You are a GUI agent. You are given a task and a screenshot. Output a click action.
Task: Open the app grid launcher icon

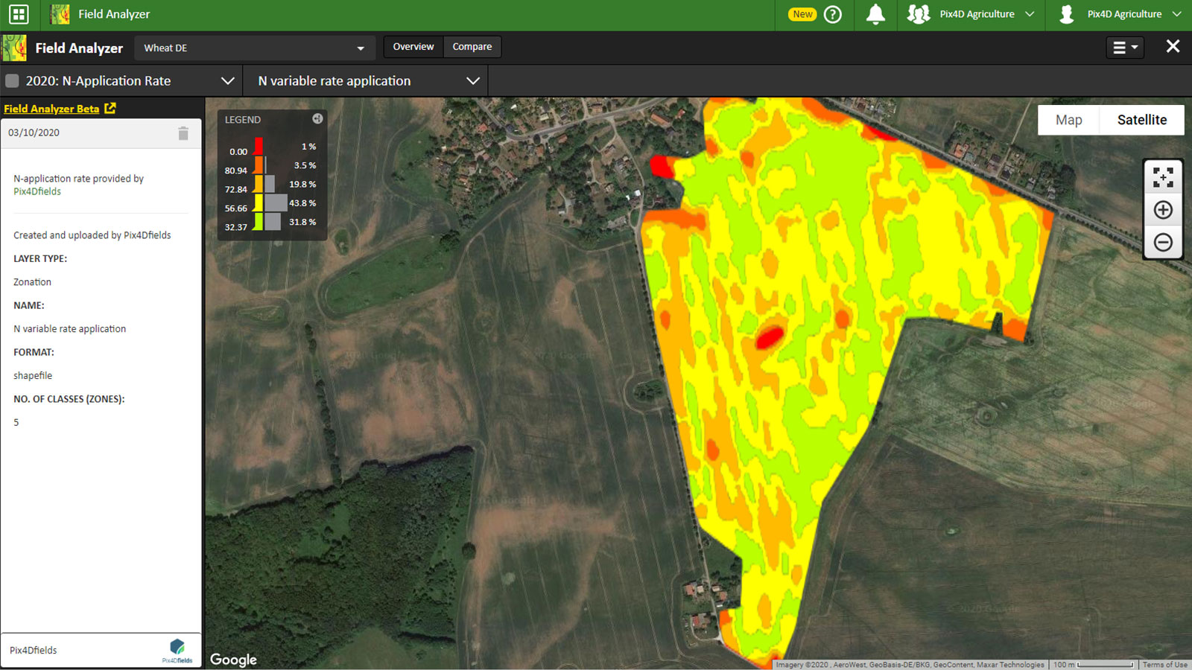coord(19,14)
